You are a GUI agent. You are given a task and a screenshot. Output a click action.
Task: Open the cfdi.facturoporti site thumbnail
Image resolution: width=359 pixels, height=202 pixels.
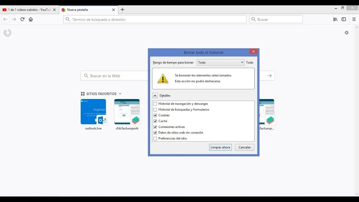click(127, 112)
